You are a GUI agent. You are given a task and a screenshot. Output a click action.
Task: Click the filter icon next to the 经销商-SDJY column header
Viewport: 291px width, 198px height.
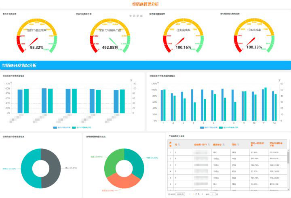209,144
